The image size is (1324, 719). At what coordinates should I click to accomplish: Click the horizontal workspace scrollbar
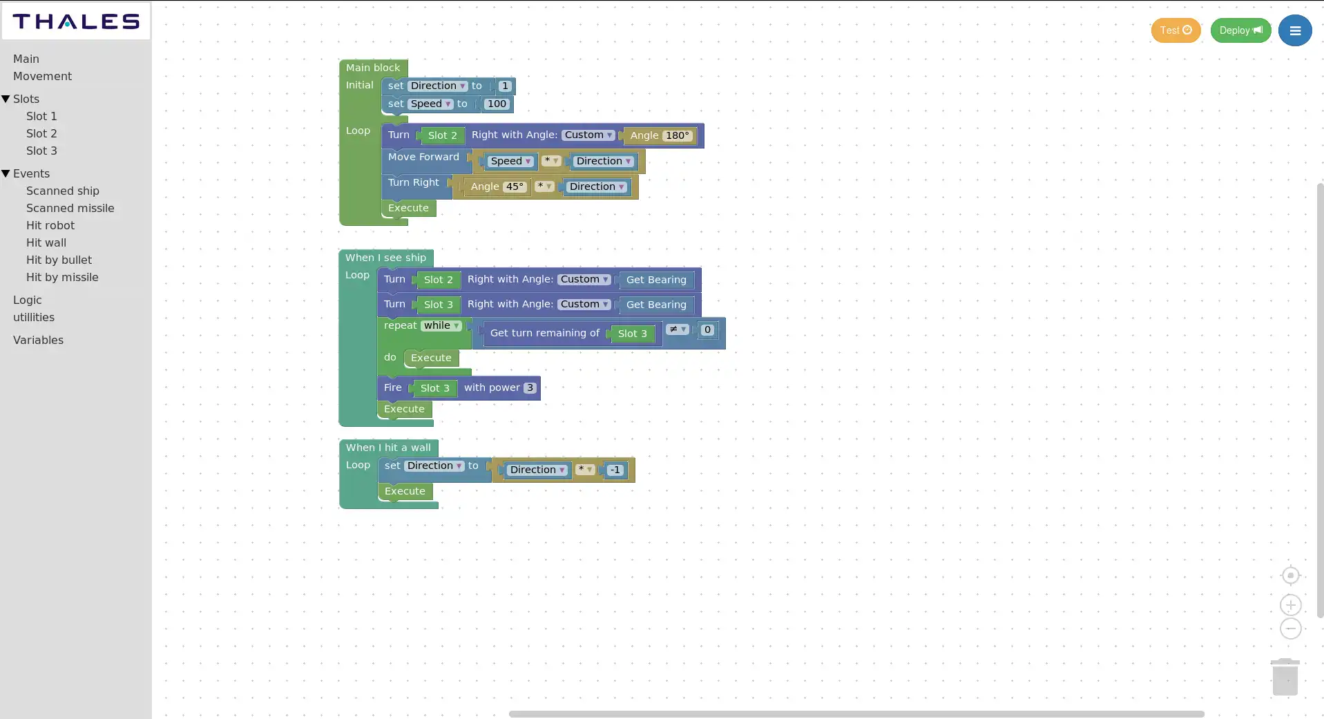click(856, 714)
